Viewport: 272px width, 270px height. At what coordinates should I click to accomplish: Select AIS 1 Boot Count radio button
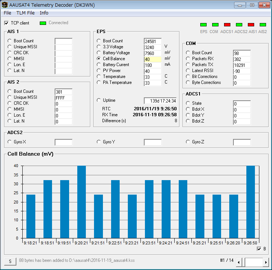[10, 41]
